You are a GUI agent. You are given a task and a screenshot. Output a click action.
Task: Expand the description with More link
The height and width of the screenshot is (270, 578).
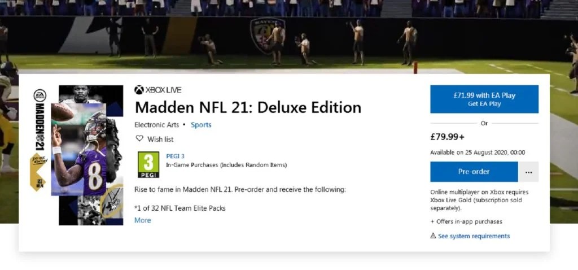[x=143, y=220]
